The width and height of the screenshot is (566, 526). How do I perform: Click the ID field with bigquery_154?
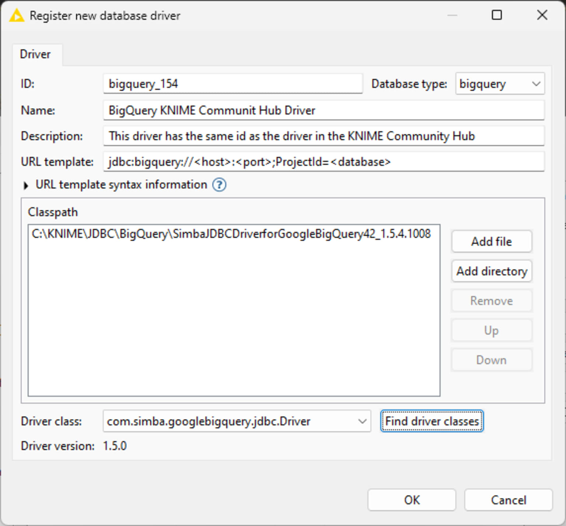(233, 84)
